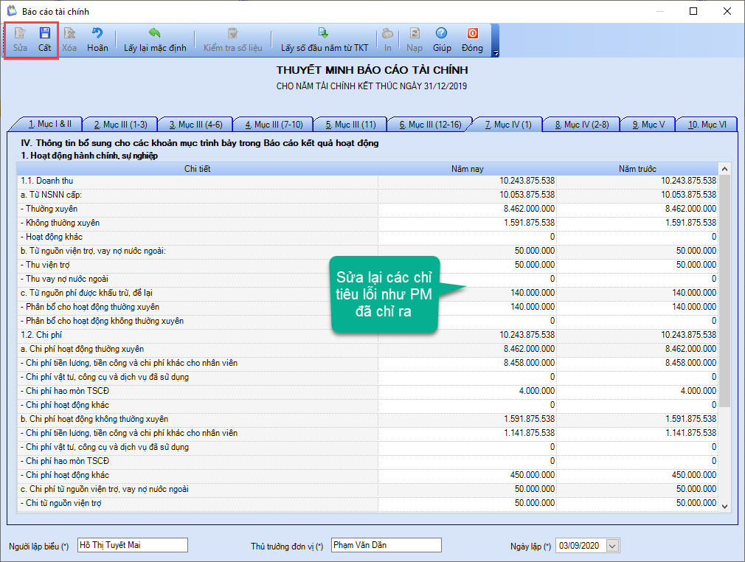Close the form with Đóng icon
The image size is (745, 562).
pos(472,40)
